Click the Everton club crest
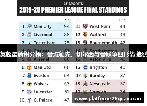Image resolution: width=147 pixels, height=106 pixels. tap(29, 76)
